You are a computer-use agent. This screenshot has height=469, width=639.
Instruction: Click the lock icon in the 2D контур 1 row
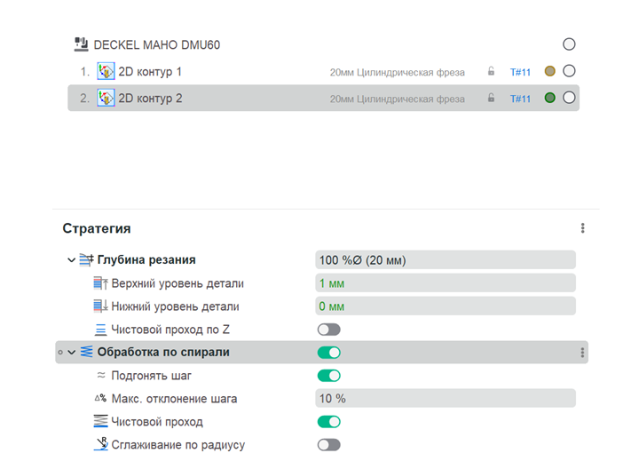pos(491,71)
